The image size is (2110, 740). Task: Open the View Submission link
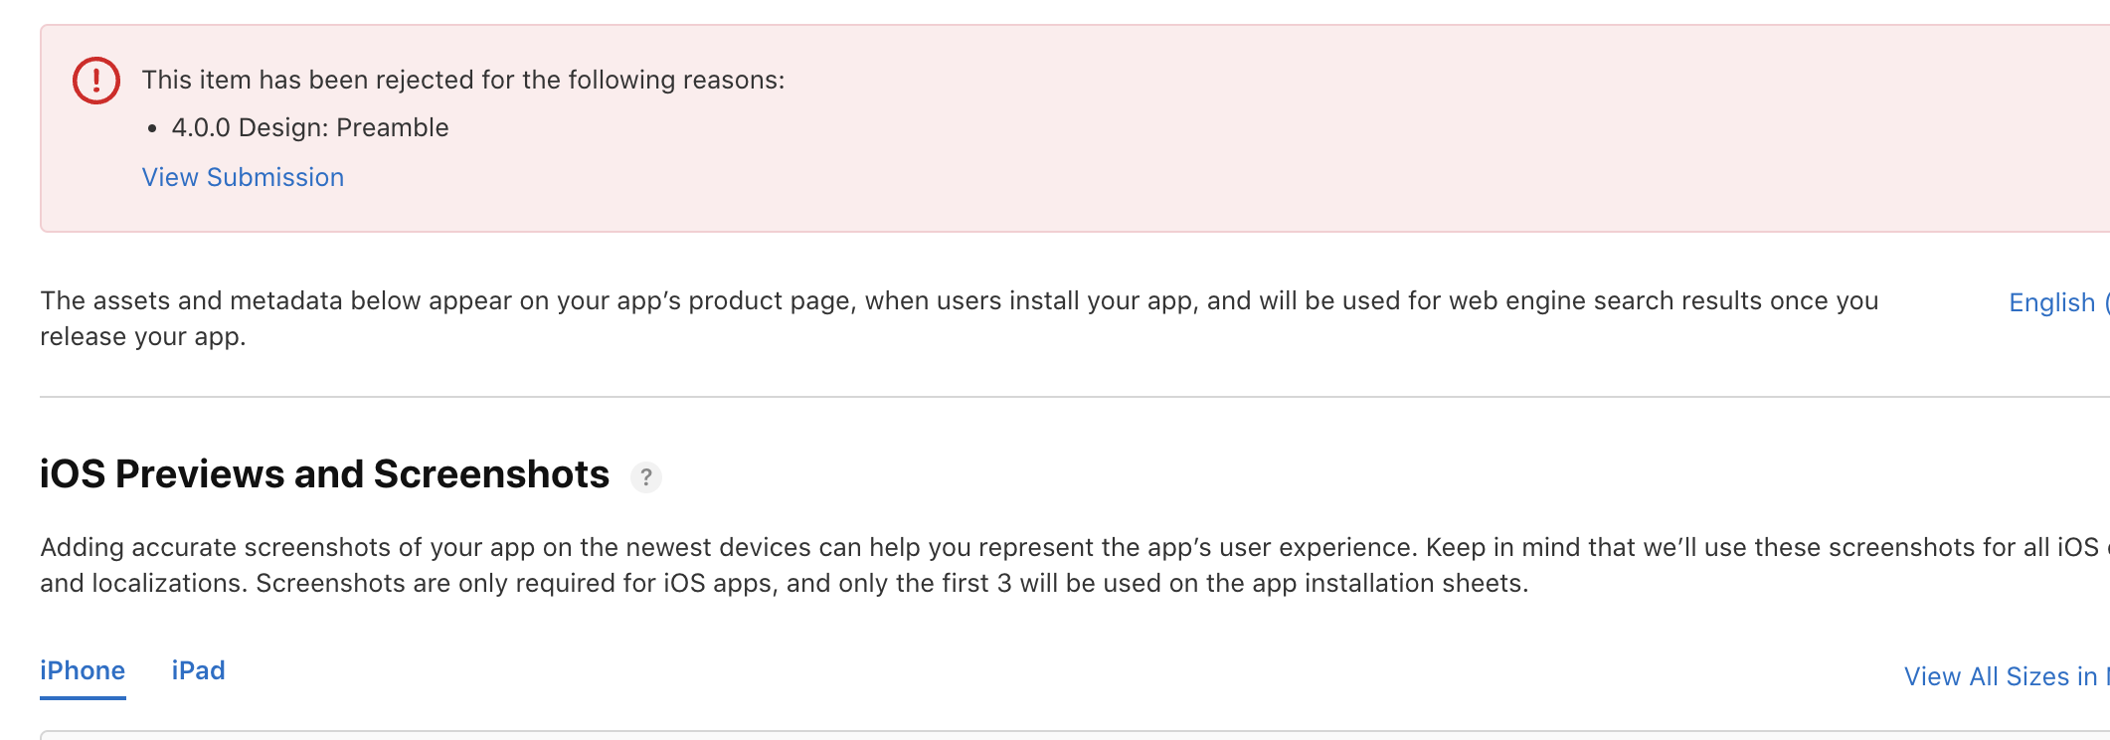243,177
